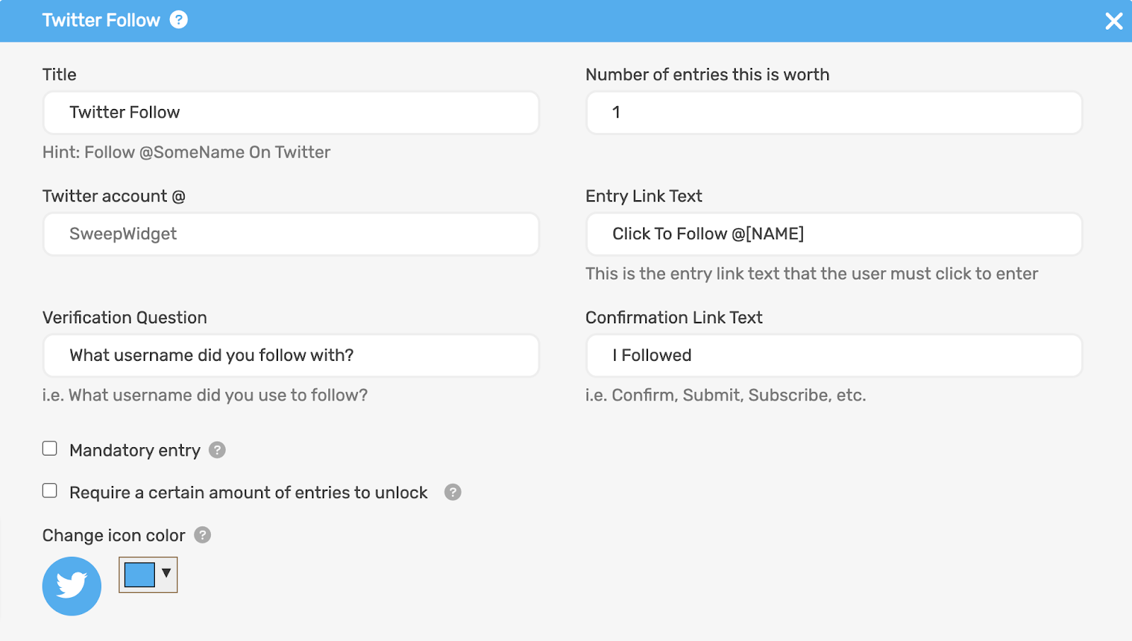
Task: Enable the Mandatory entry checkbox
Action: 50,449
